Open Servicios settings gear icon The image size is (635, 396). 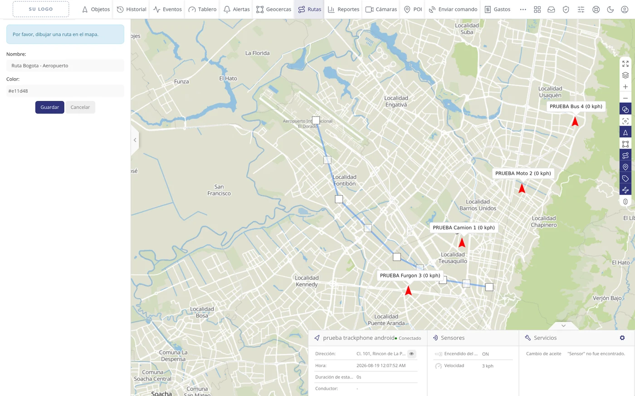click(x=622, y=338)
